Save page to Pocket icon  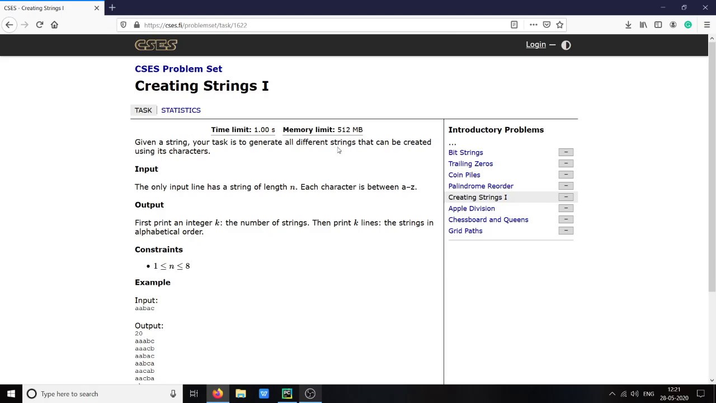coord(547,25)
